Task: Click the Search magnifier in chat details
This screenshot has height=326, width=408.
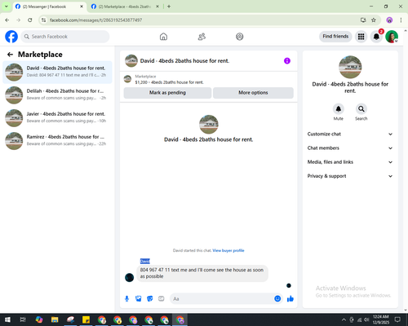Action: [361, 109]
